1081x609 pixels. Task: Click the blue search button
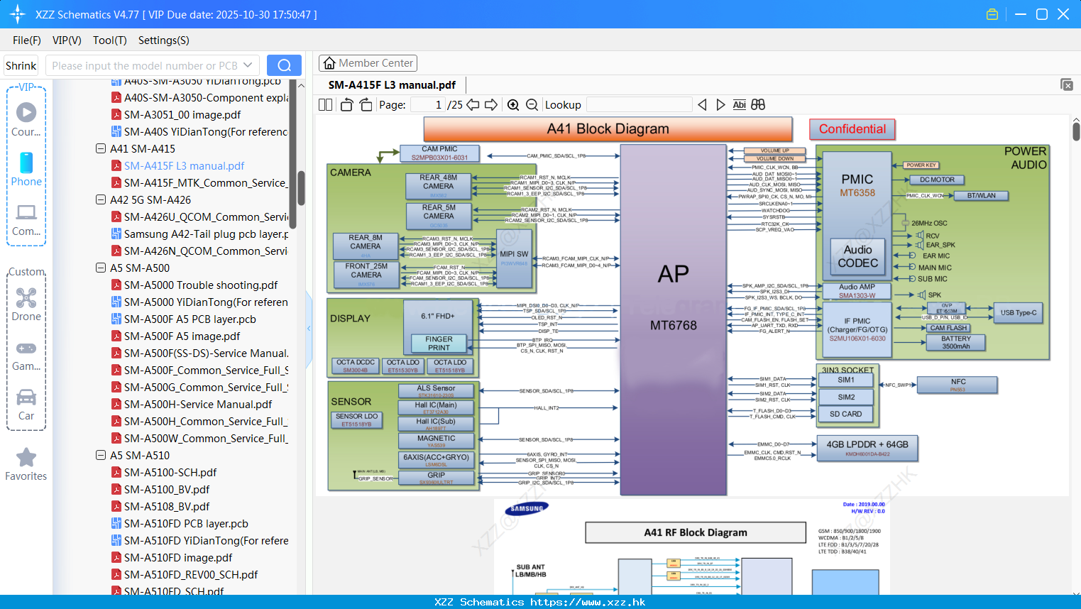coord(284,65)
